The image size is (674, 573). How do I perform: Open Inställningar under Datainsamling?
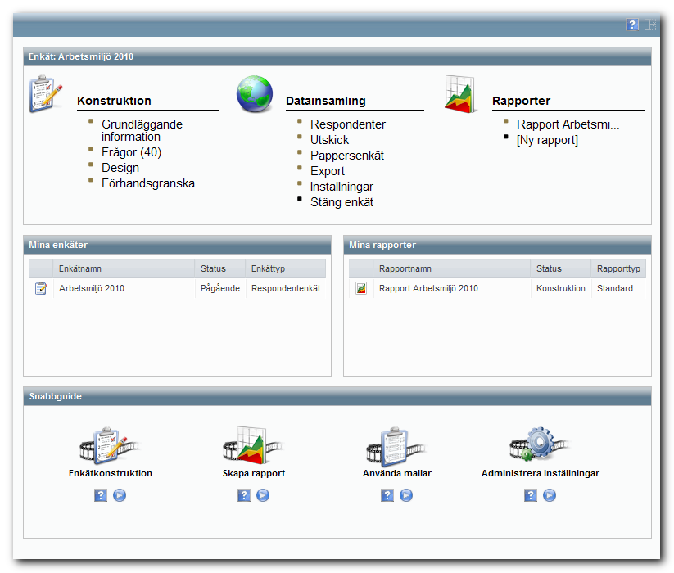click(342, 187)
